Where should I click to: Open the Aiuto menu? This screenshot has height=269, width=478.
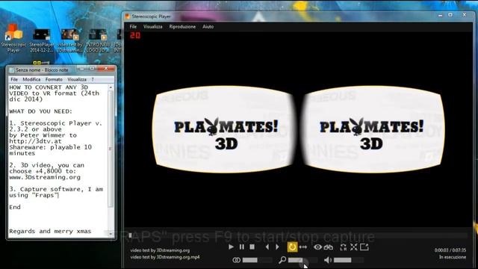[208, 27]
